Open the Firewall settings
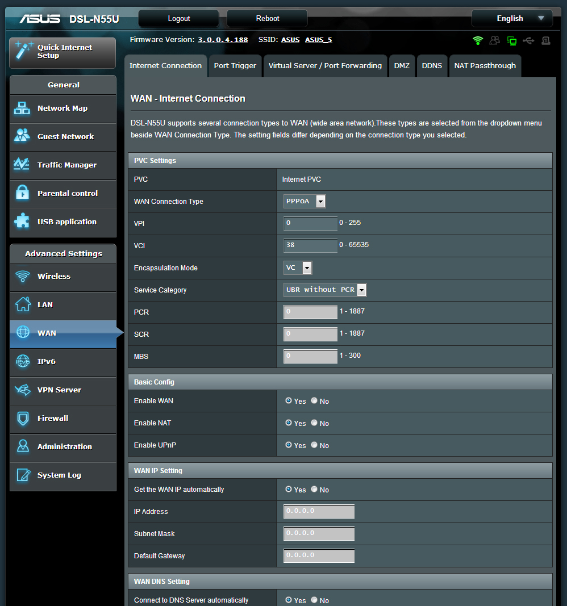Image resolution: width=567 pixels, height=606 pixels. point(54,419)
